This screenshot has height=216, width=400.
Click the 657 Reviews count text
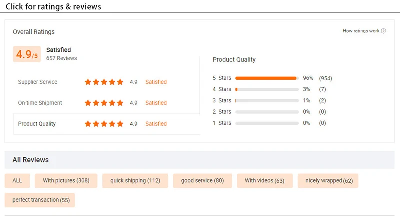tap(61, 58)
